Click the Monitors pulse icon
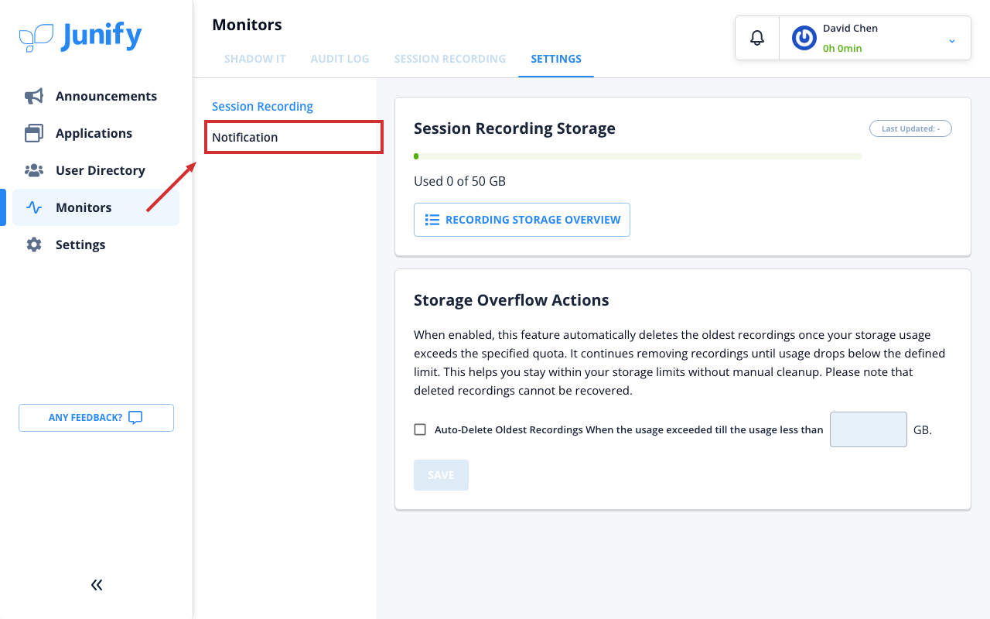The image size is (990, 619). click(34, 207)
